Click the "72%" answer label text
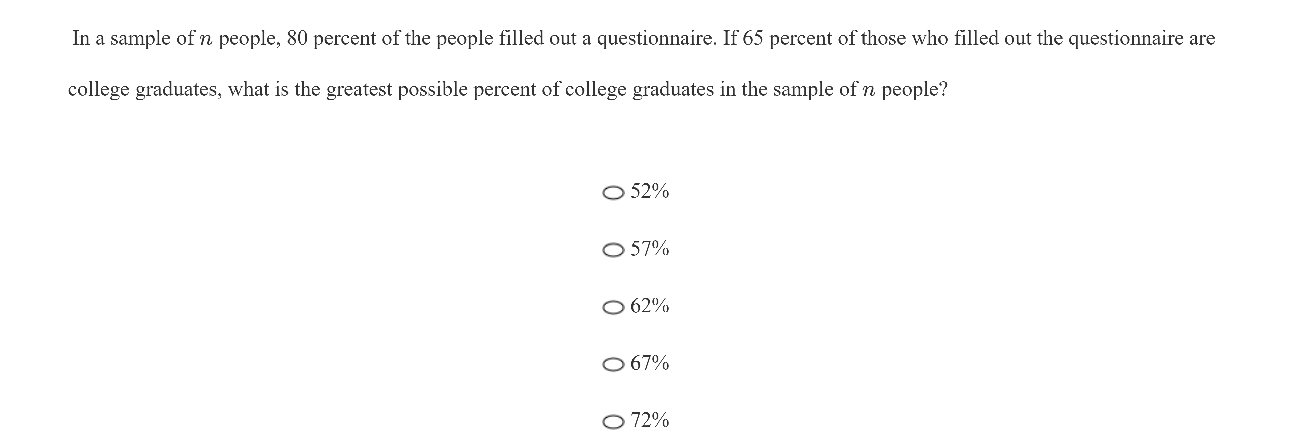The image size is (1304, 446). 649,420
